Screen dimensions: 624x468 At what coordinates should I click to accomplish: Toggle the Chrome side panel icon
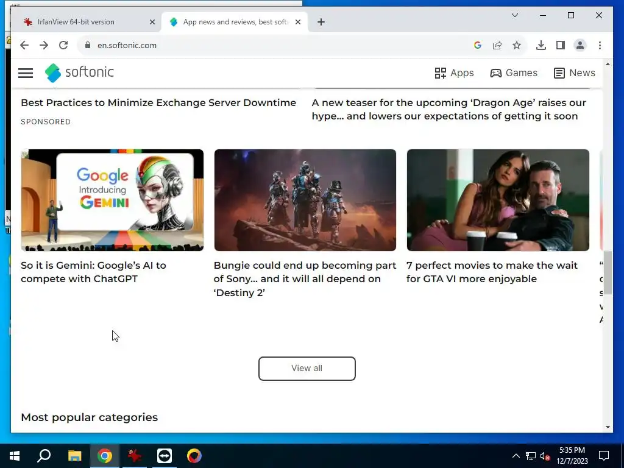tap(561, 45)
